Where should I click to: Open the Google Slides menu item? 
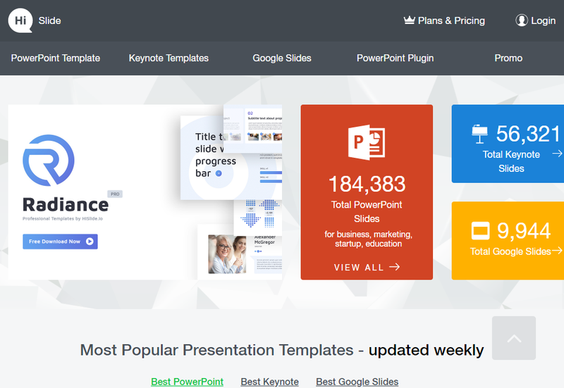pos(282,58)
